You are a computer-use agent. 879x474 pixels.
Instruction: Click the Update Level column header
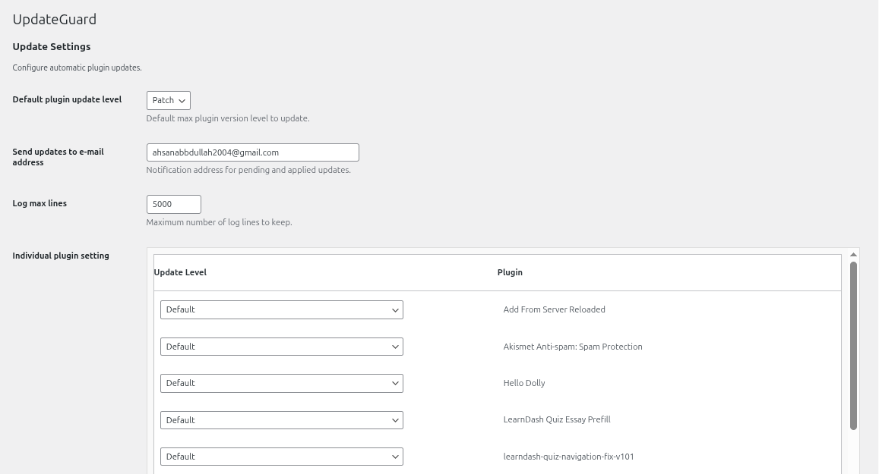tap(180, 272)
